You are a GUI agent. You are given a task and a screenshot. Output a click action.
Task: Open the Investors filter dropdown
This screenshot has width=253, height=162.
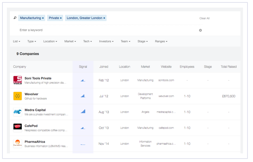point(106,41)
